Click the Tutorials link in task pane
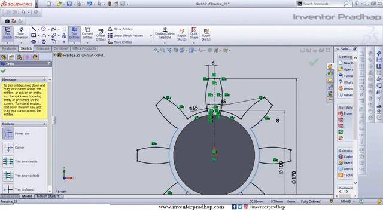 click(345, 76)
